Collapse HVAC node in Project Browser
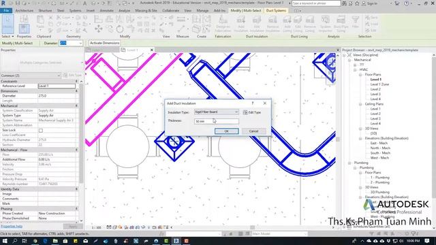Image resolution: width=436 pixels, height=245 pixels. coord(355,69)
